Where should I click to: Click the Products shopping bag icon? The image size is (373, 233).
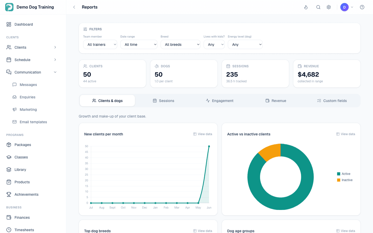click(9, 182)
